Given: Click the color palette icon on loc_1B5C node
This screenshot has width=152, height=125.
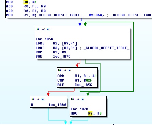Looking at the screenshot, I should click(38, 29).
